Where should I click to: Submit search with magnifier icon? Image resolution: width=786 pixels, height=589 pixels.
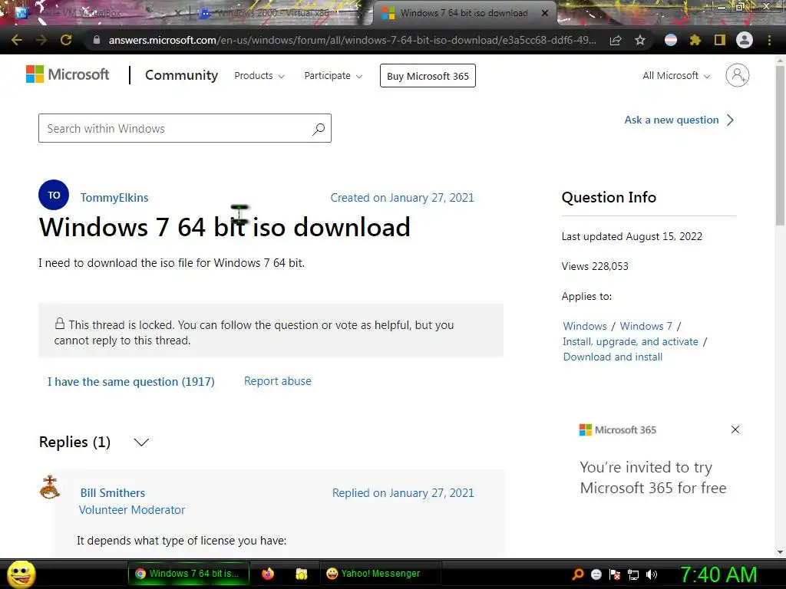click(x=319, y=129)
